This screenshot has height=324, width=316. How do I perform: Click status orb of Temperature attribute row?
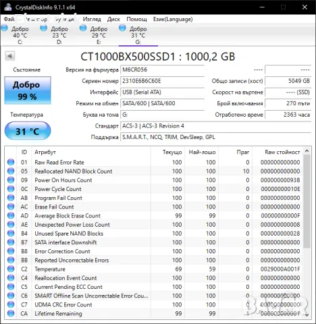click(11, 269)
